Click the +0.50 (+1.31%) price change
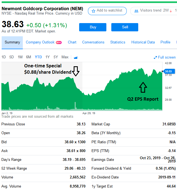 47,25
